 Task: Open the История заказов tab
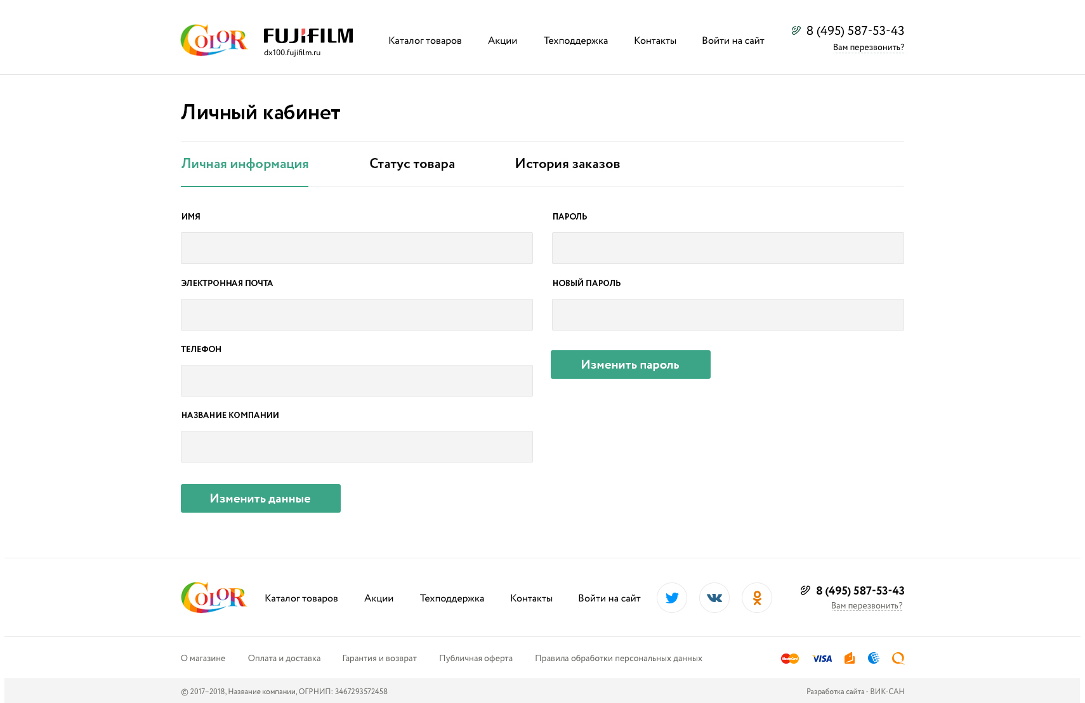pos(567,164)
